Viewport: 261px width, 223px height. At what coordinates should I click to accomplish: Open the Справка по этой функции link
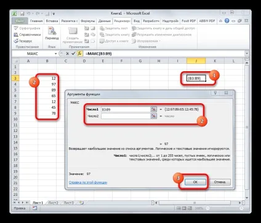click(x=88, y=182)
